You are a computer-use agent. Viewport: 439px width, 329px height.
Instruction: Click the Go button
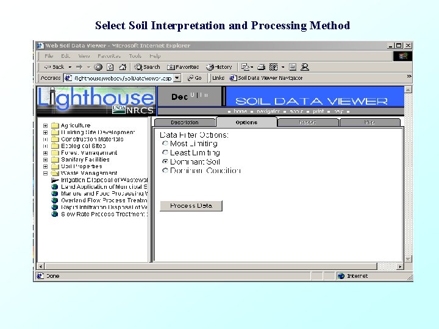(195, 78)
